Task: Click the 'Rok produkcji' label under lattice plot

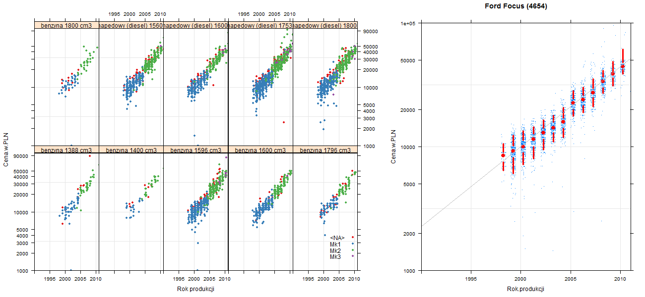Action: [x=195, y=289]
